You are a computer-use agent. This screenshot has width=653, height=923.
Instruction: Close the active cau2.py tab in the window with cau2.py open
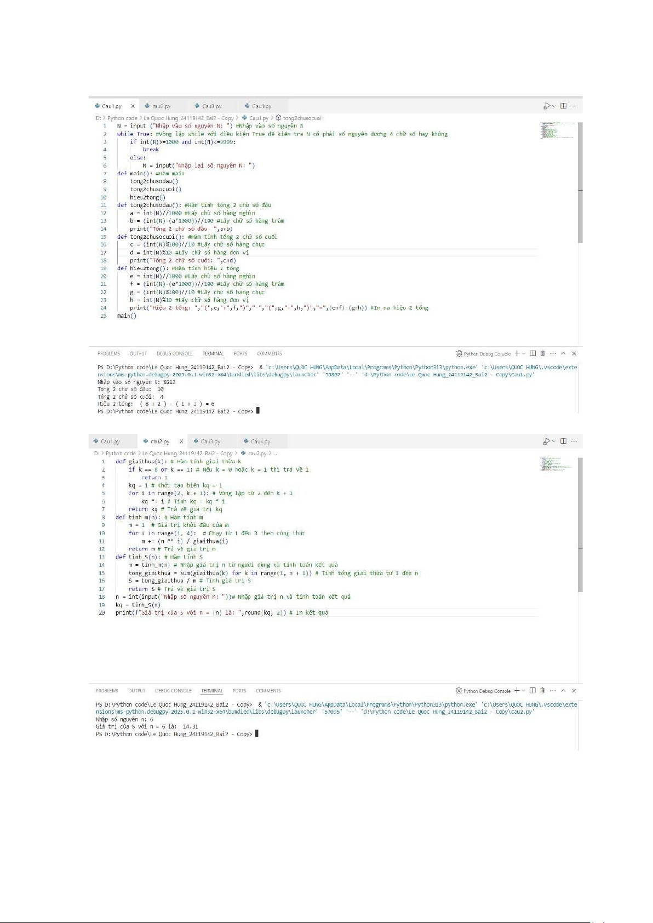181,442
